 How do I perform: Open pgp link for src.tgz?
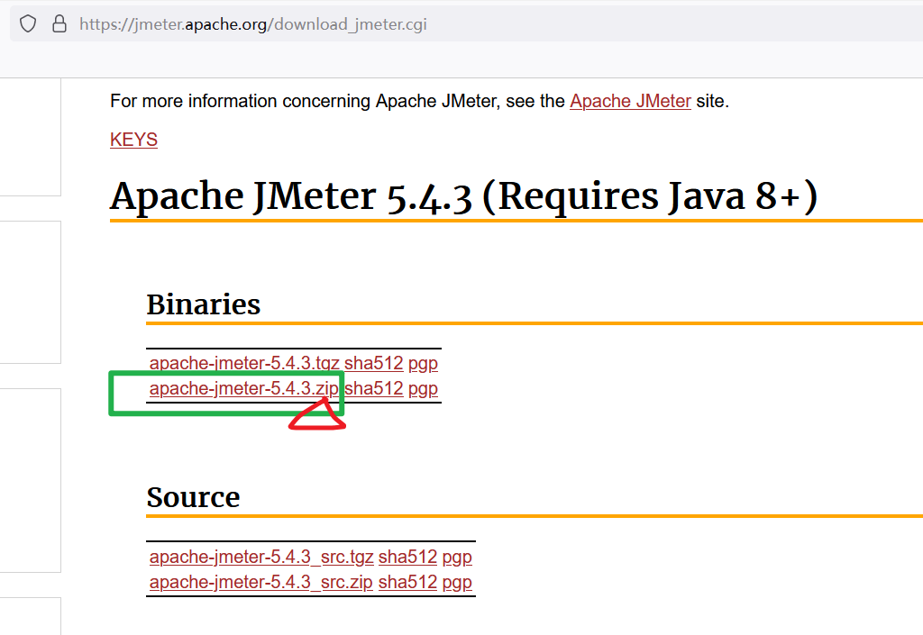click(x=457, y=557)
